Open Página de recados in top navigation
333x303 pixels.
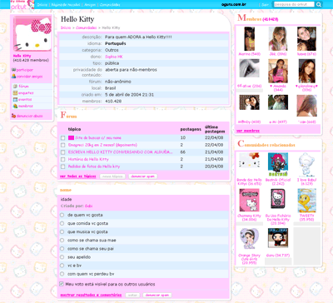66,5
